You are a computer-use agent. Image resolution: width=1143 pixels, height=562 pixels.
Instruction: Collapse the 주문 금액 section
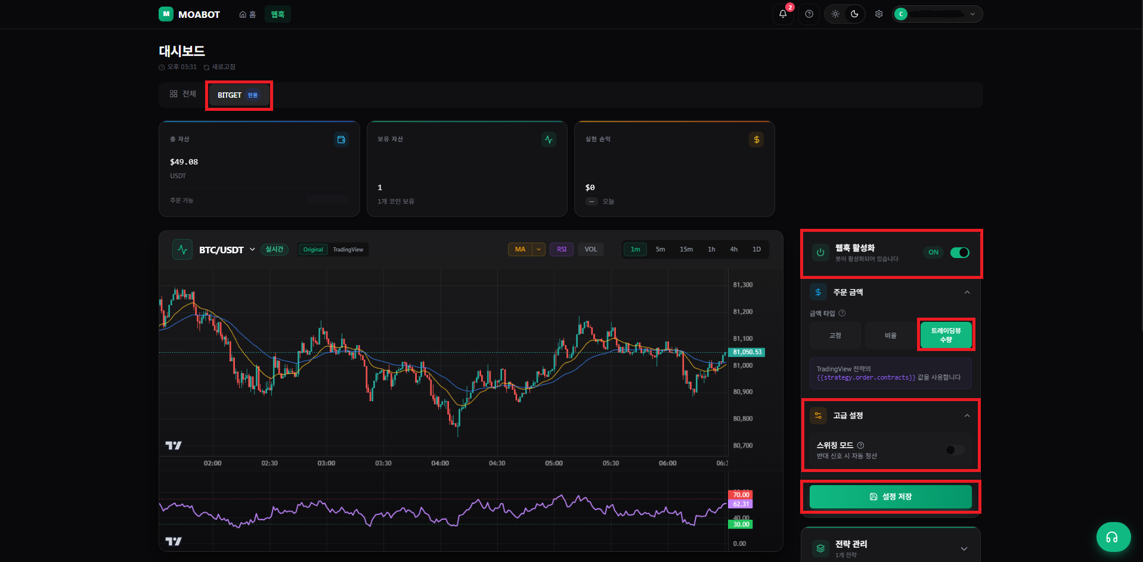coord(967,292)
